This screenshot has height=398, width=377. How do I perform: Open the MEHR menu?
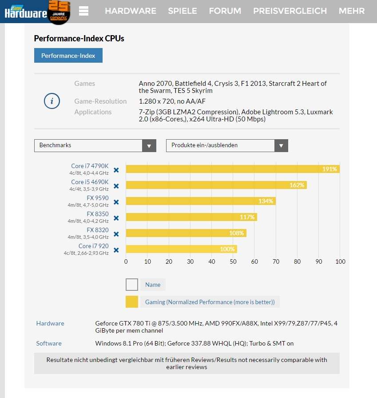(x=352, y=11)
